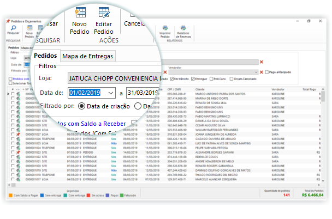Click the vertical scrollbar thumb of the orders grid
Image resolution: width=332 pixels, height=219 pixels.
(x=323, y=96)
